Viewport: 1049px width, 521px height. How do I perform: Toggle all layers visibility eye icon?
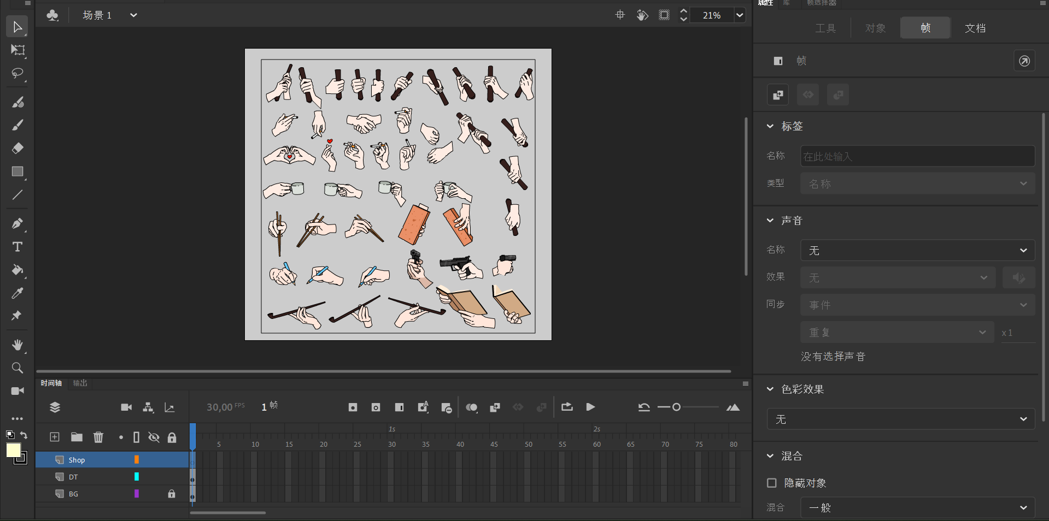tap(154, 437)
